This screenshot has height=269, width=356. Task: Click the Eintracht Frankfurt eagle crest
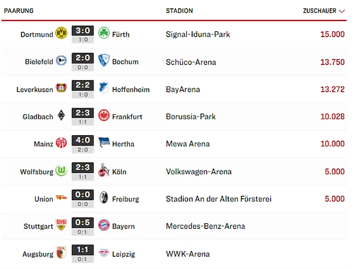pos(103,116)
